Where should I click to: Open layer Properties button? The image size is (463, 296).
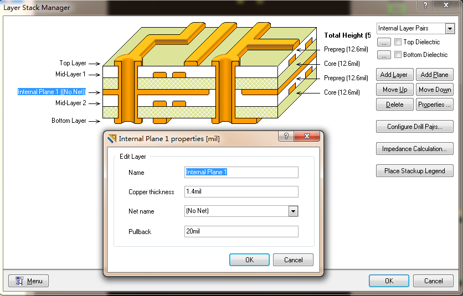click(434, 105)
